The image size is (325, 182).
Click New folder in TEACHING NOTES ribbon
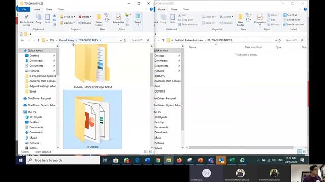pyautogui.click(x=240, y=20)
